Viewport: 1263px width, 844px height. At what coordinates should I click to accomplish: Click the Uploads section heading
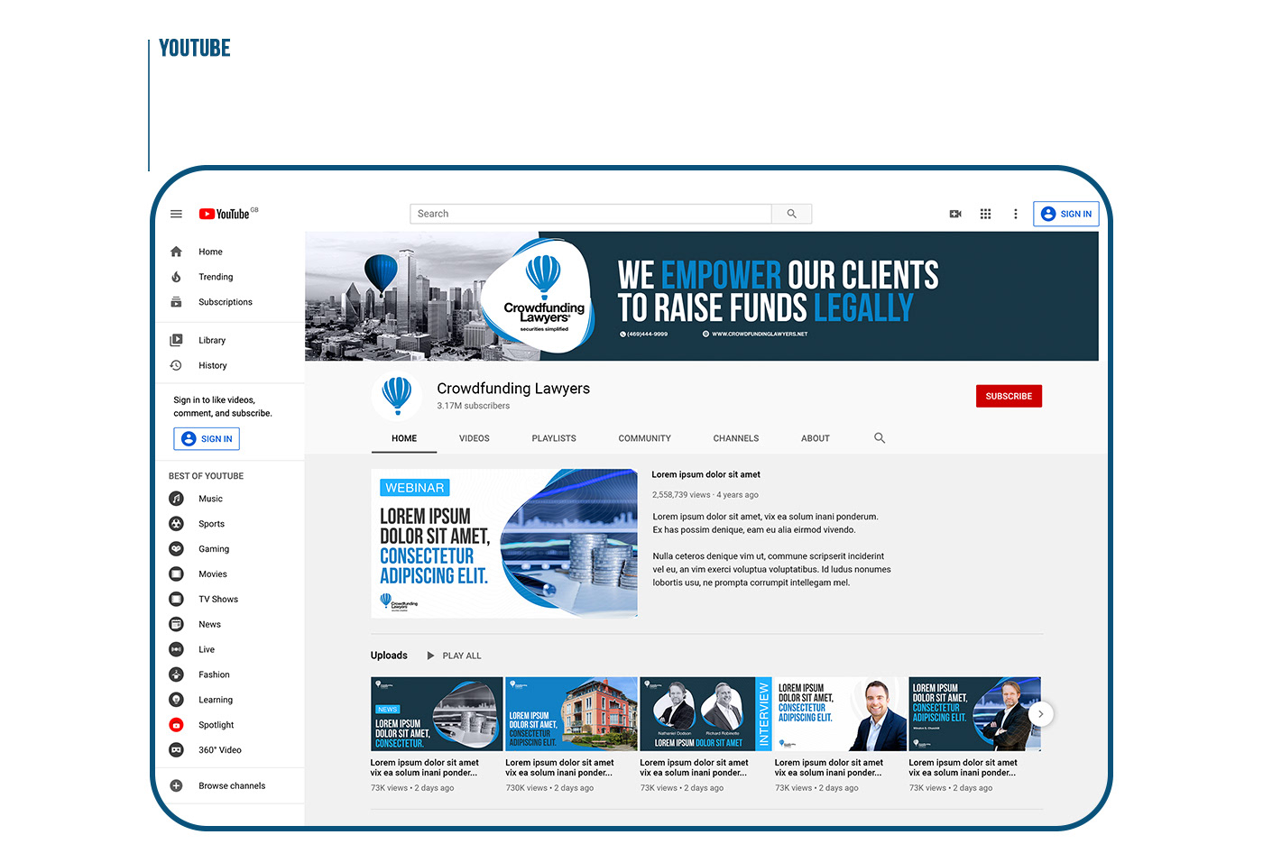click(389, 656)
